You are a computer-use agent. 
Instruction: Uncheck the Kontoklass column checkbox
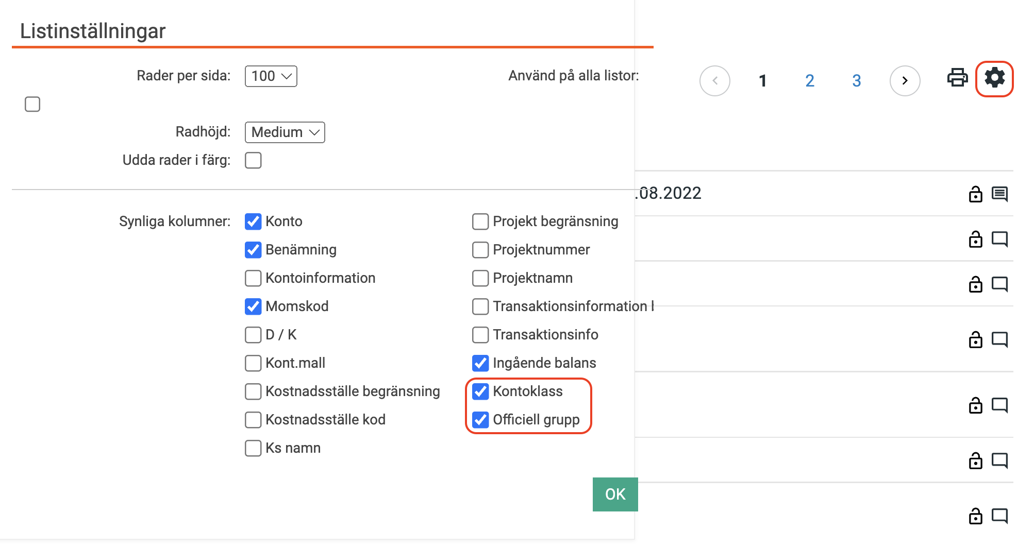[480, 391]
